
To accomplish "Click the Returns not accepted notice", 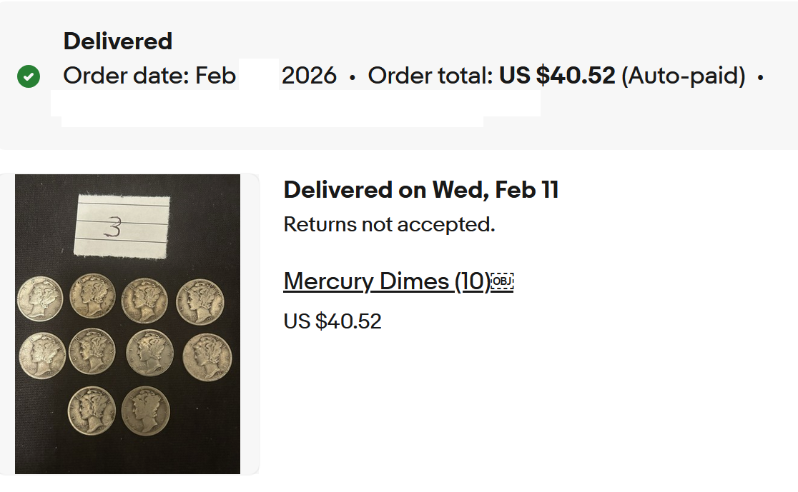I will coord(389,224).
